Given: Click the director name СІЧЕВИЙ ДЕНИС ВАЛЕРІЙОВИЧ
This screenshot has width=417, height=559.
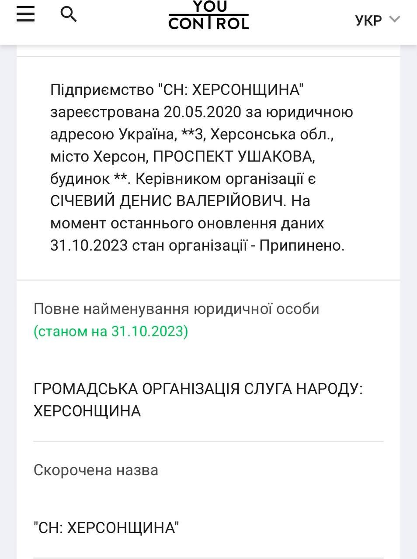Looking at the screenshot, I should click(168, 201).
